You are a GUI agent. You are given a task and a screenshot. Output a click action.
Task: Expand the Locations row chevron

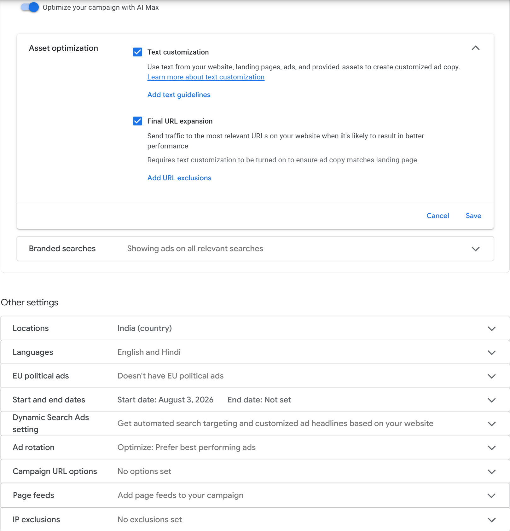(x=492, y=328)
